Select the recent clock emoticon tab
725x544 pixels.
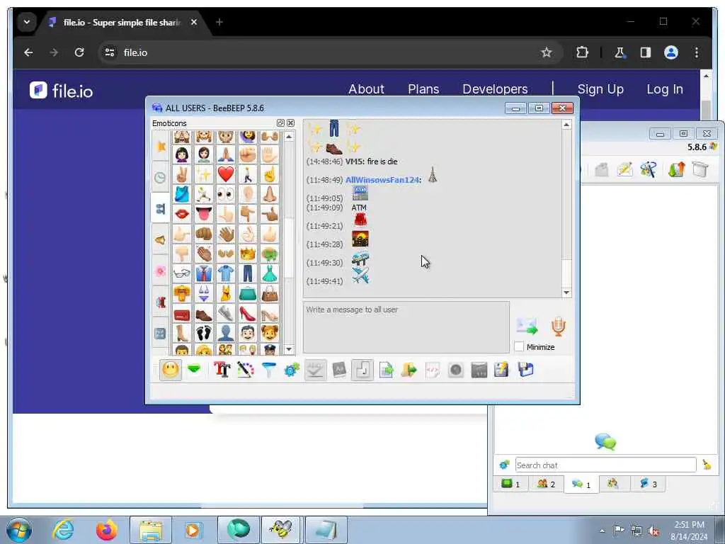point(161,177)
